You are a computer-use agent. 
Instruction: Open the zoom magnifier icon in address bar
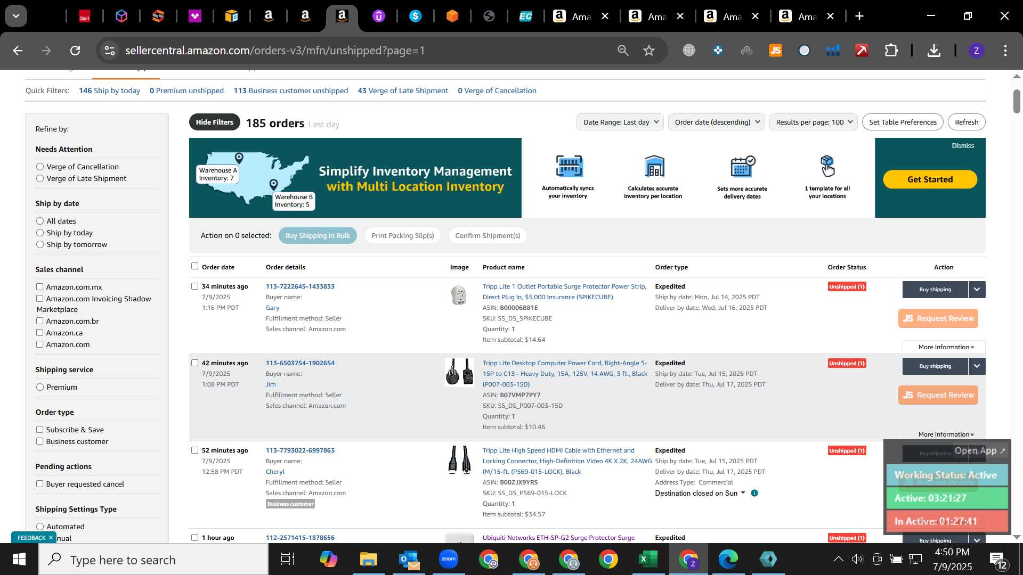pos(623,51)
